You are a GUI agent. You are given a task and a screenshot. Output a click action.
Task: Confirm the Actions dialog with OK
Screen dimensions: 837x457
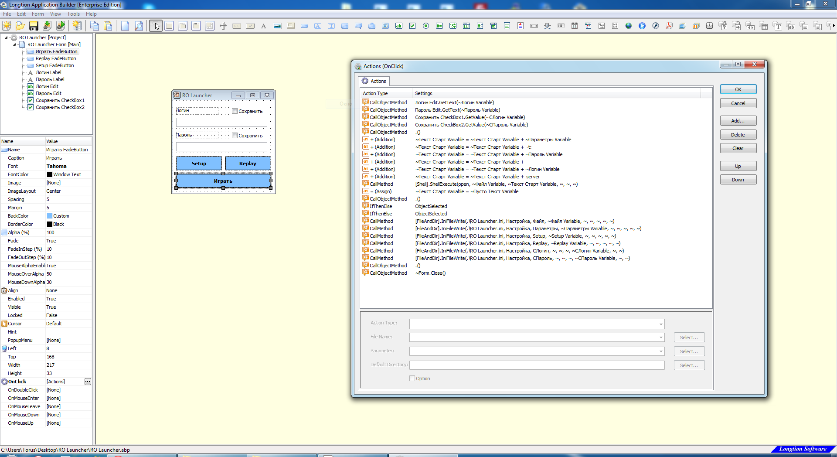pyautogui.click(x=738, y=89)
